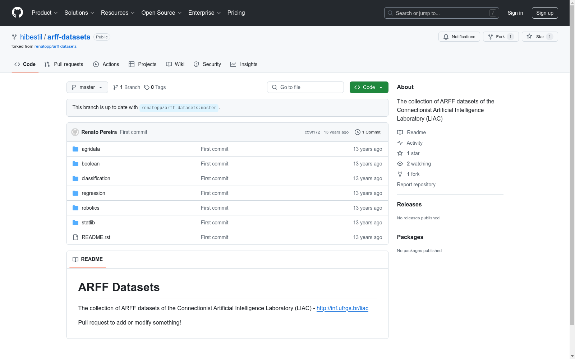Viewport: 575px width, 359px height.
Task: Open the Open Source menu
Action: click(161, 13)
